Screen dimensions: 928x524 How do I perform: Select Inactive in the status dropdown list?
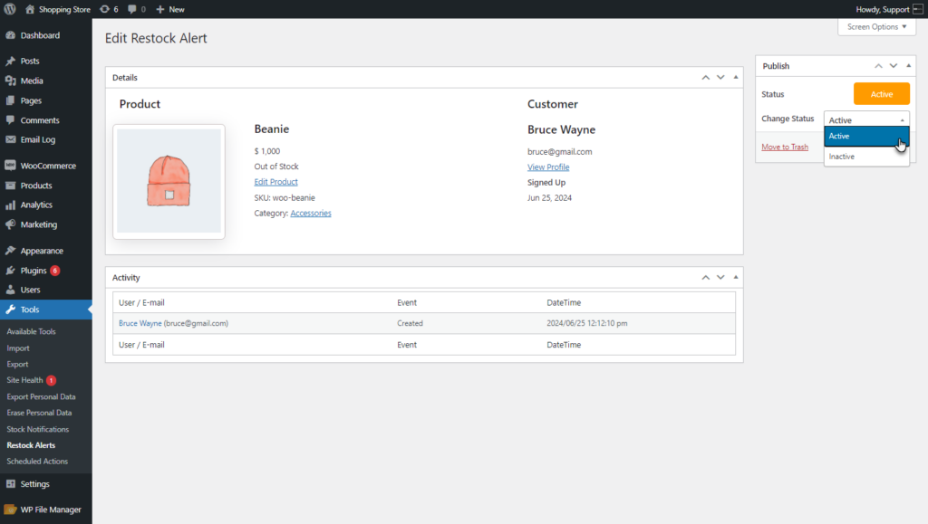(x=866, y=157)
